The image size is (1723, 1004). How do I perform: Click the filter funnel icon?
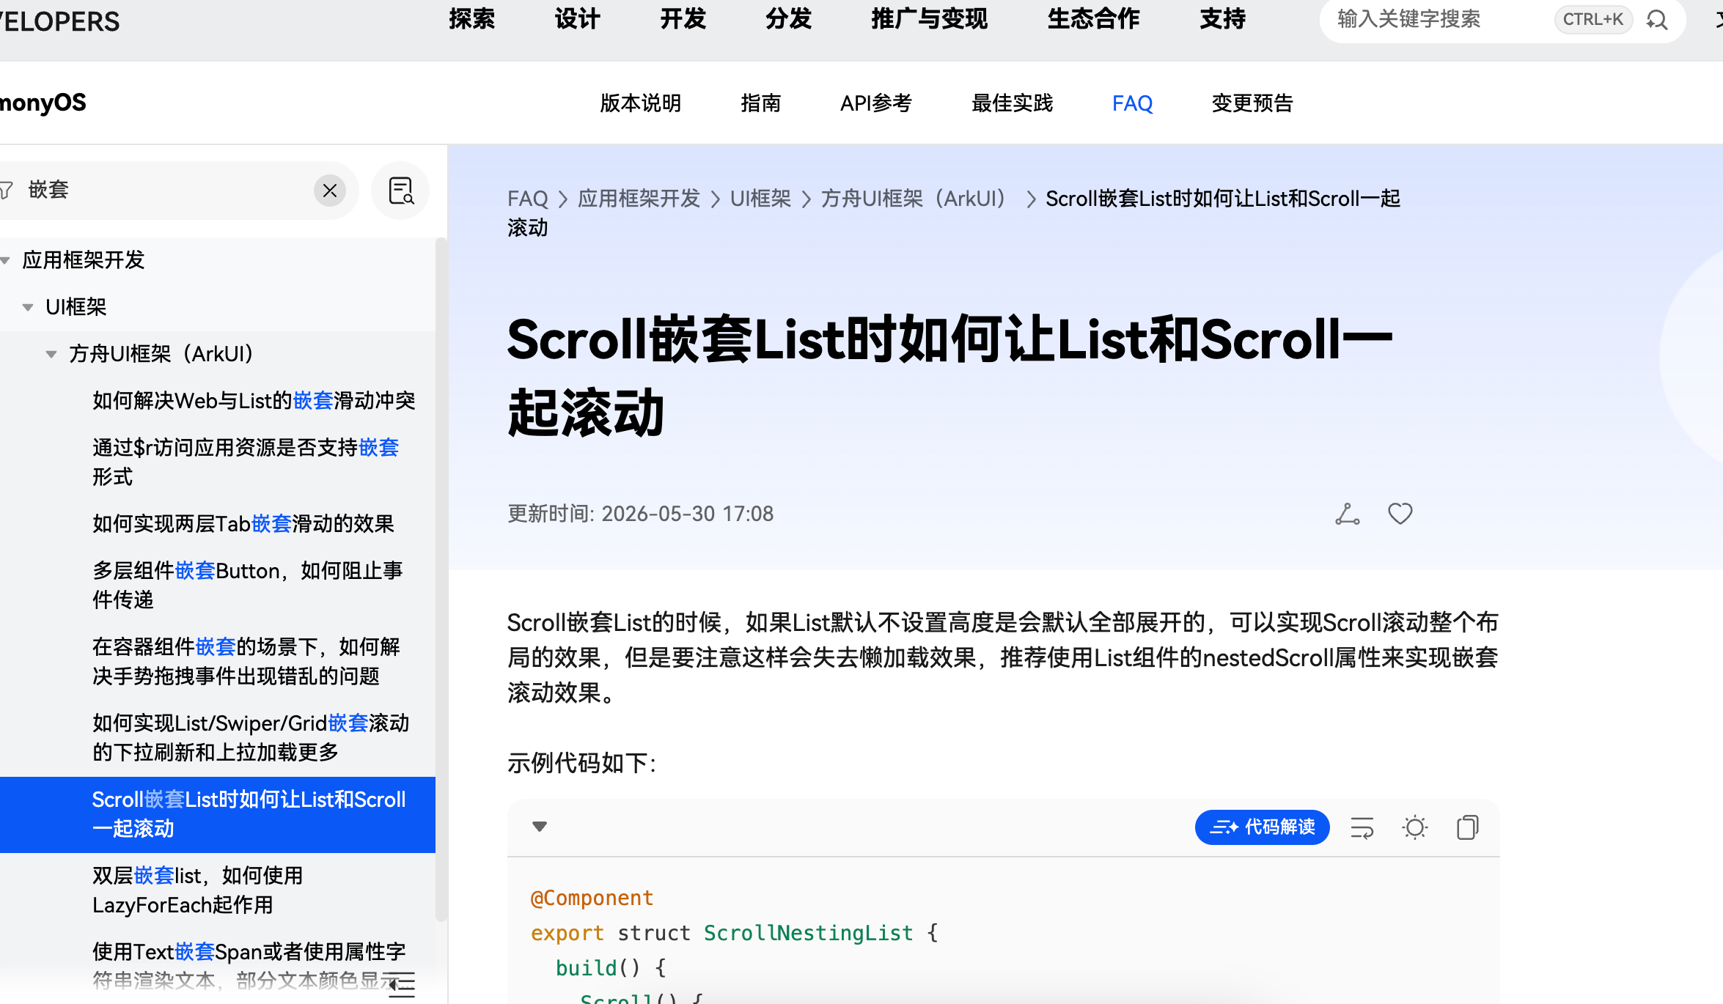click(x=6, y=191)
